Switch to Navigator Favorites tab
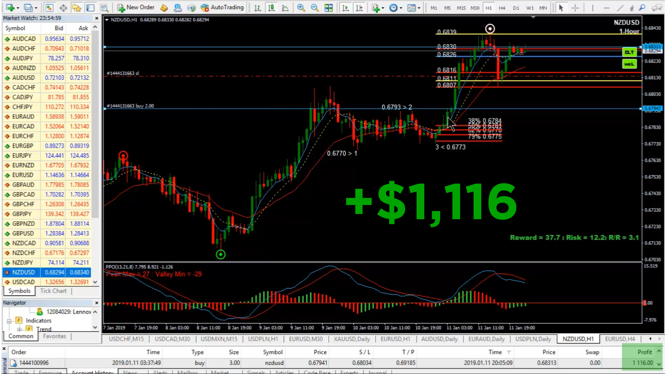 pyautogui.click(x=54, y=336)
